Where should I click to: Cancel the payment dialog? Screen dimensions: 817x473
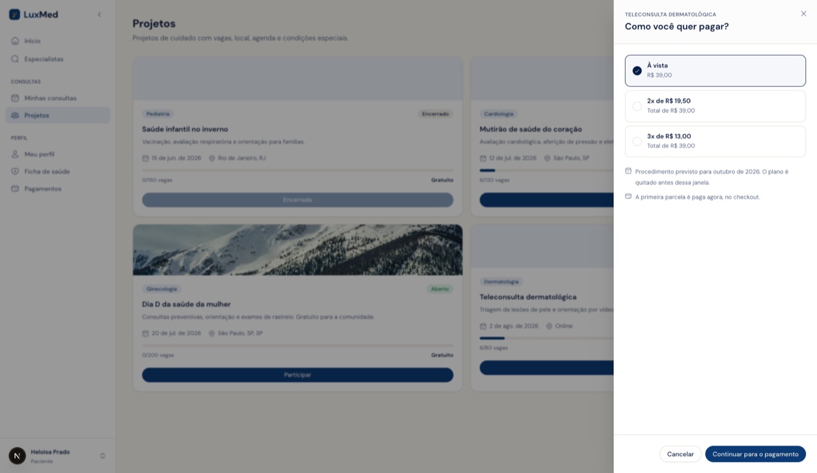(680, 454)
